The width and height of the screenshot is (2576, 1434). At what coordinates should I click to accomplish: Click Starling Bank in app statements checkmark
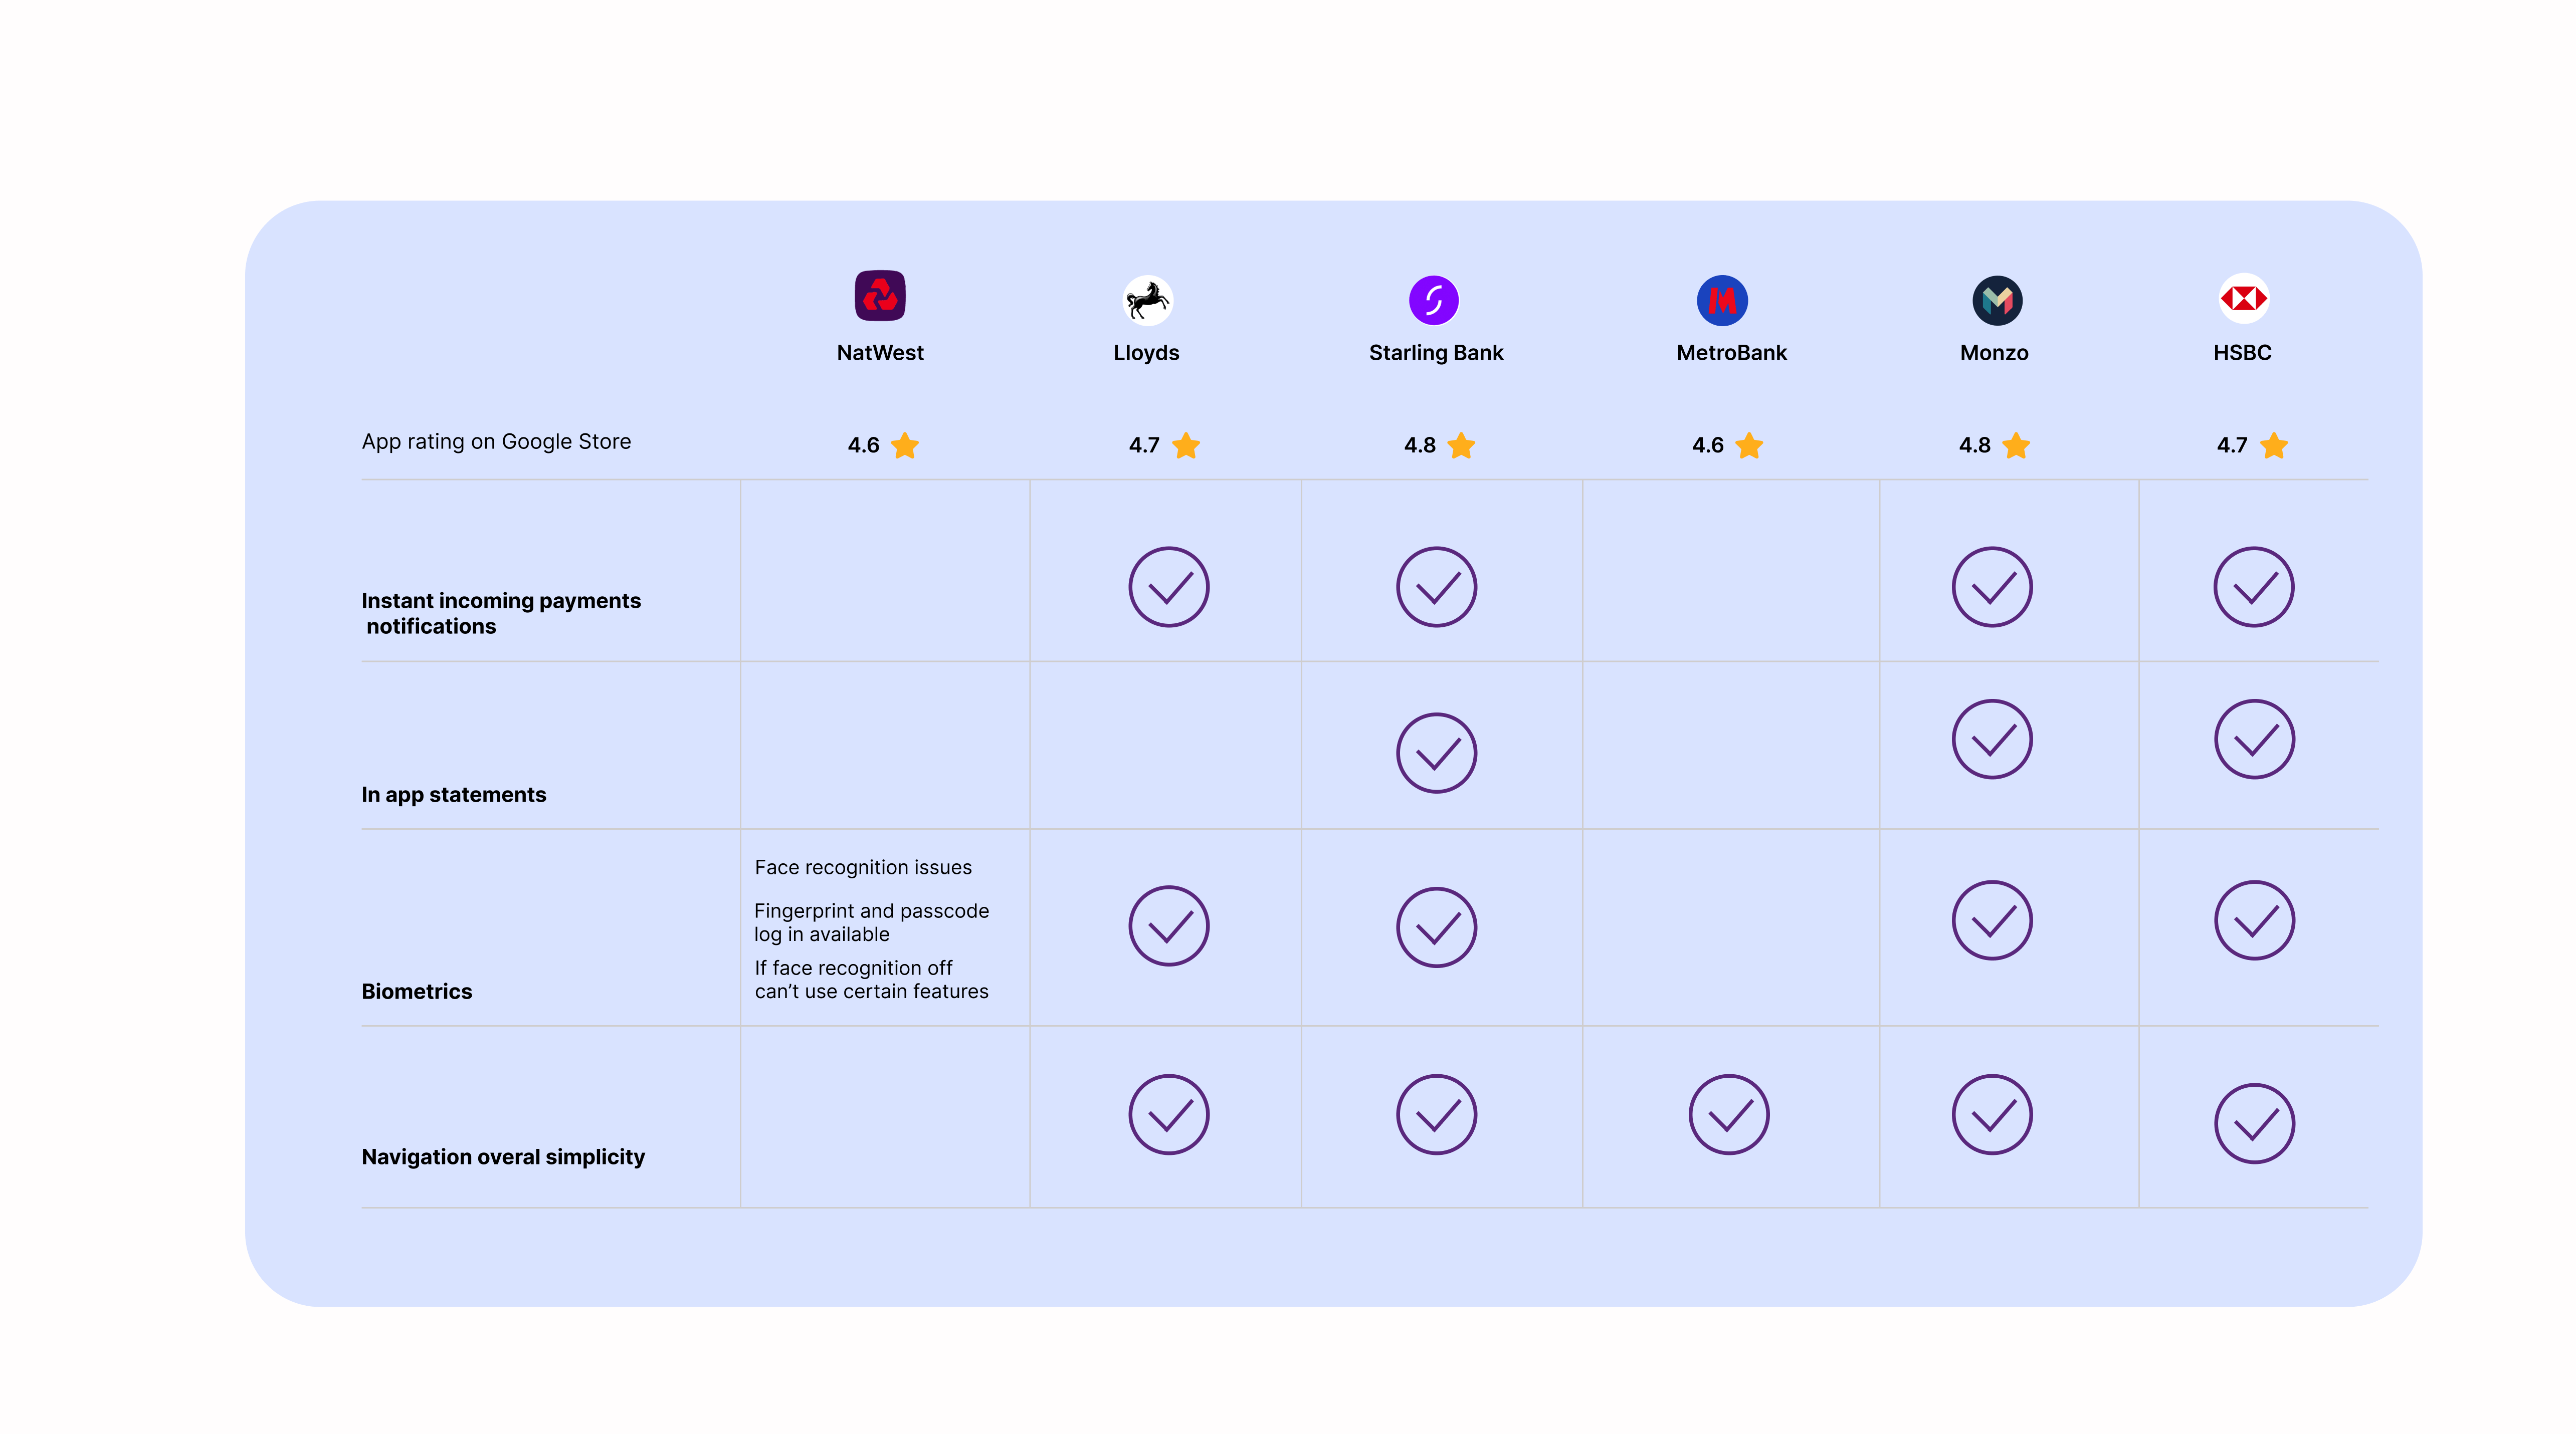(x=1436, y=753)
